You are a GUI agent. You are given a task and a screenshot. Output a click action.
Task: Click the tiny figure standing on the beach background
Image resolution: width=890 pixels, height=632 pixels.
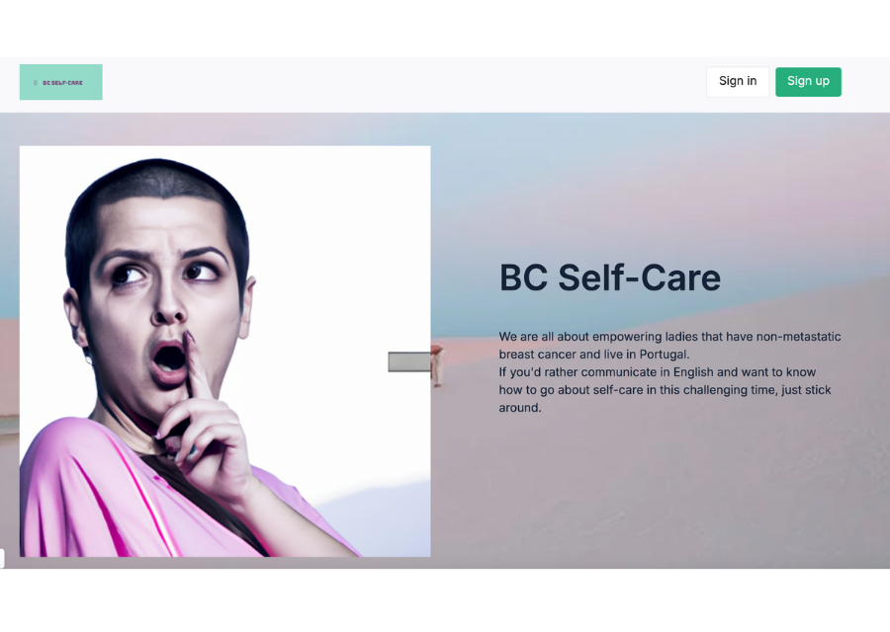437,365
